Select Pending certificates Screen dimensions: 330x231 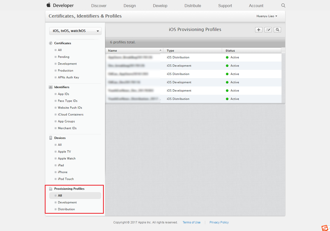64,57
